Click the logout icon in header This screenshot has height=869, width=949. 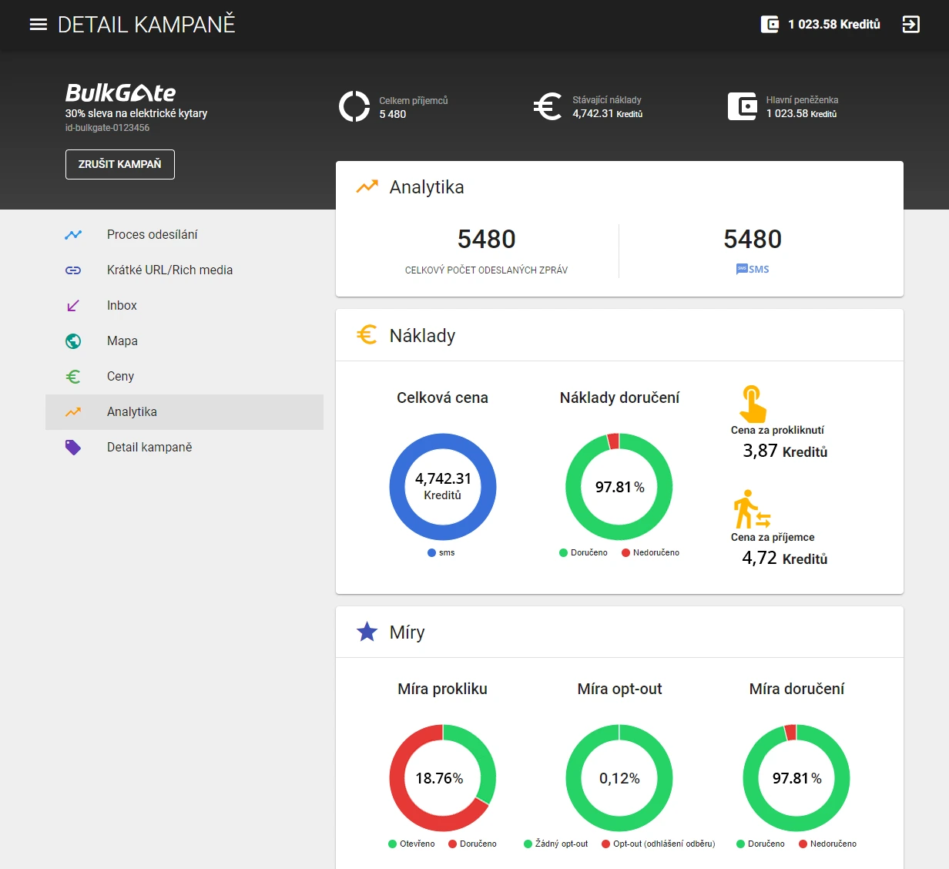coord(910,25)
